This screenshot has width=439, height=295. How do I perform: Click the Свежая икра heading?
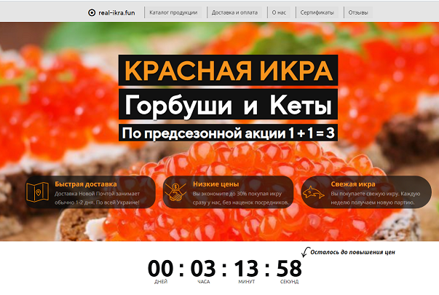click(x=353, y=184)
